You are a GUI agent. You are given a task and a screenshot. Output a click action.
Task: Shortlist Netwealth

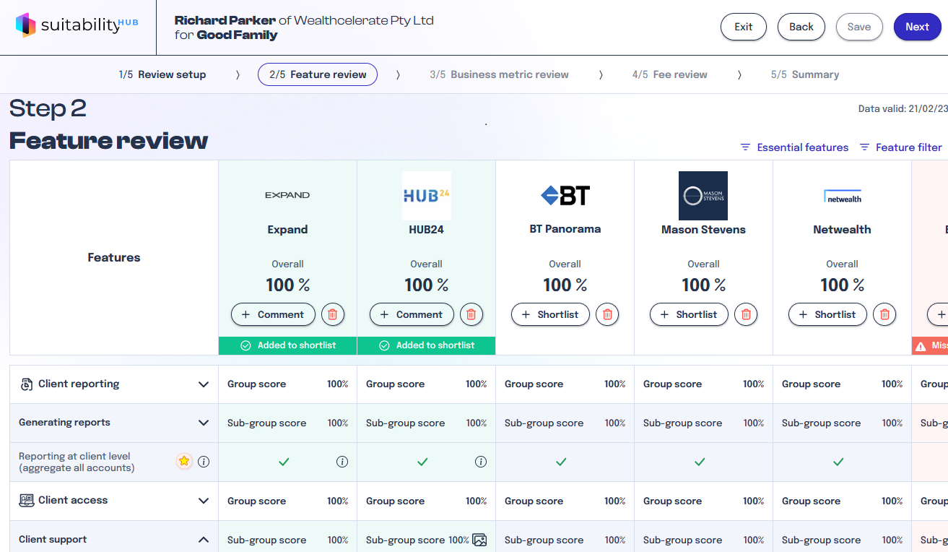[x=827, y=314]
